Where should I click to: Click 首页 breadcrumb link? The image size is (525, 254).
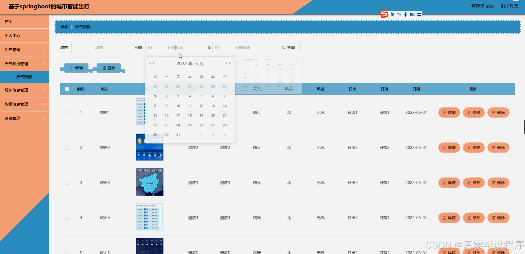[65, 27]
